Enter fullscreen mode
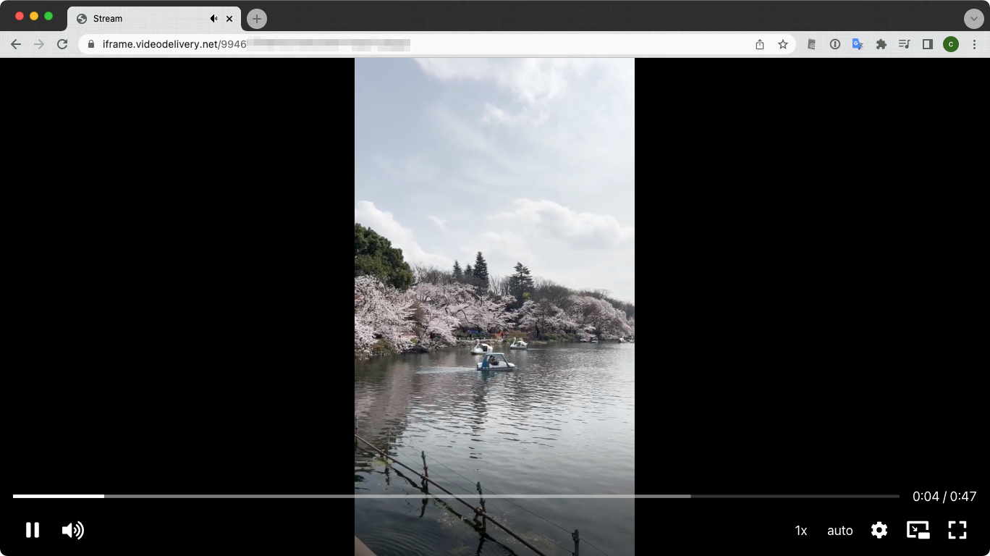The image size is (990, 556). pyautogui.click(x=957, y=530)
